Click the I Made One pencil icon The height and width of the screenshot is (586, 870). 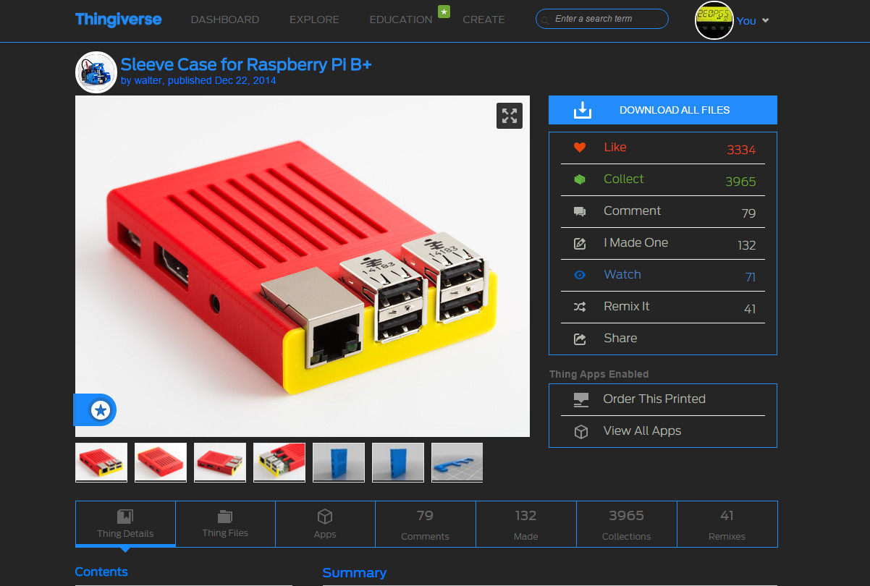coord(579,243)
